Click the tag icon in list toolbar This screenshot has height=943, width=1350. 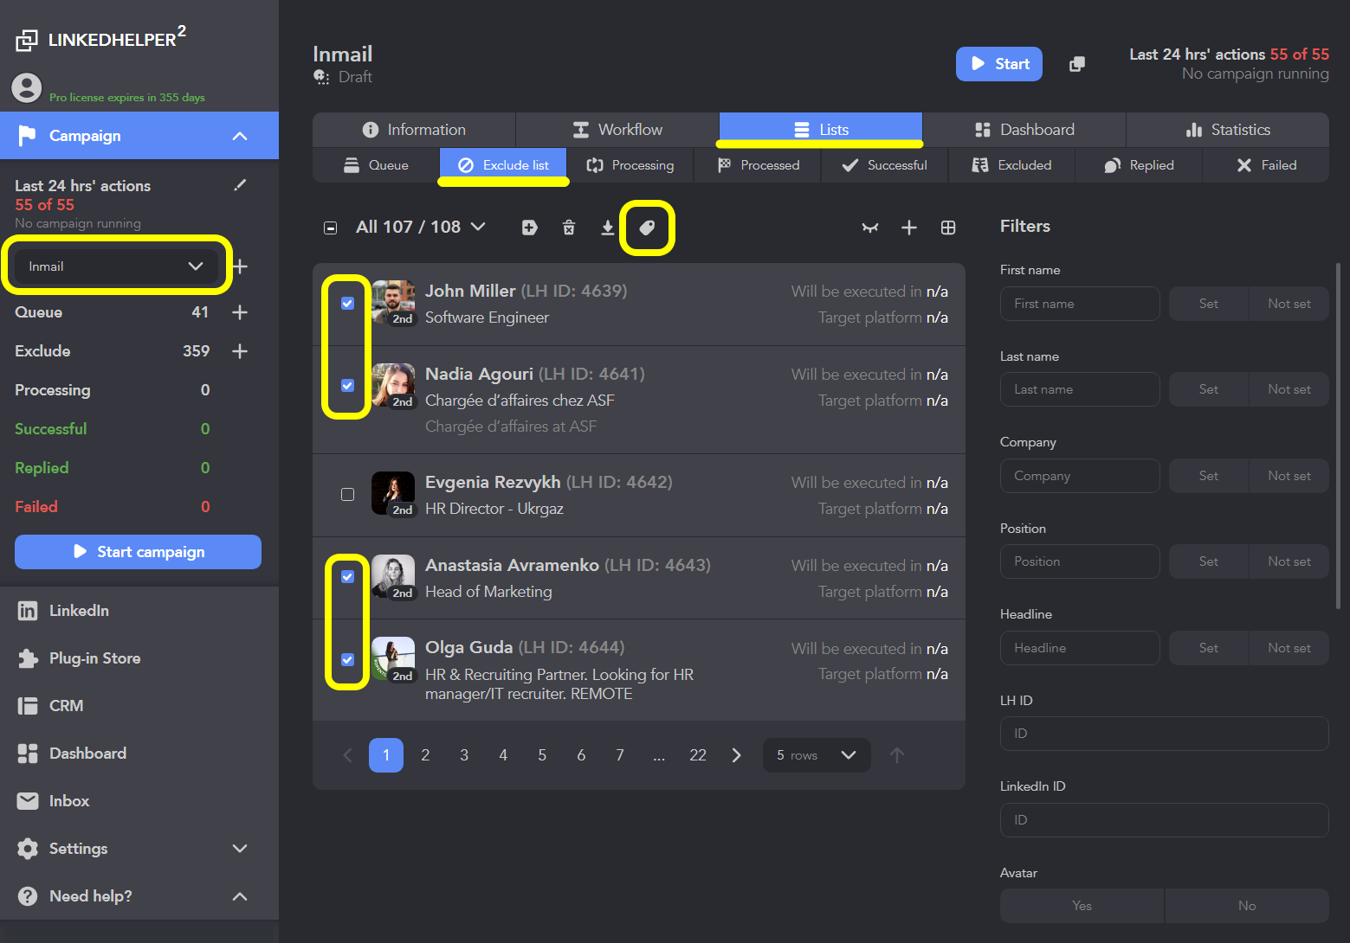point(647,228)
